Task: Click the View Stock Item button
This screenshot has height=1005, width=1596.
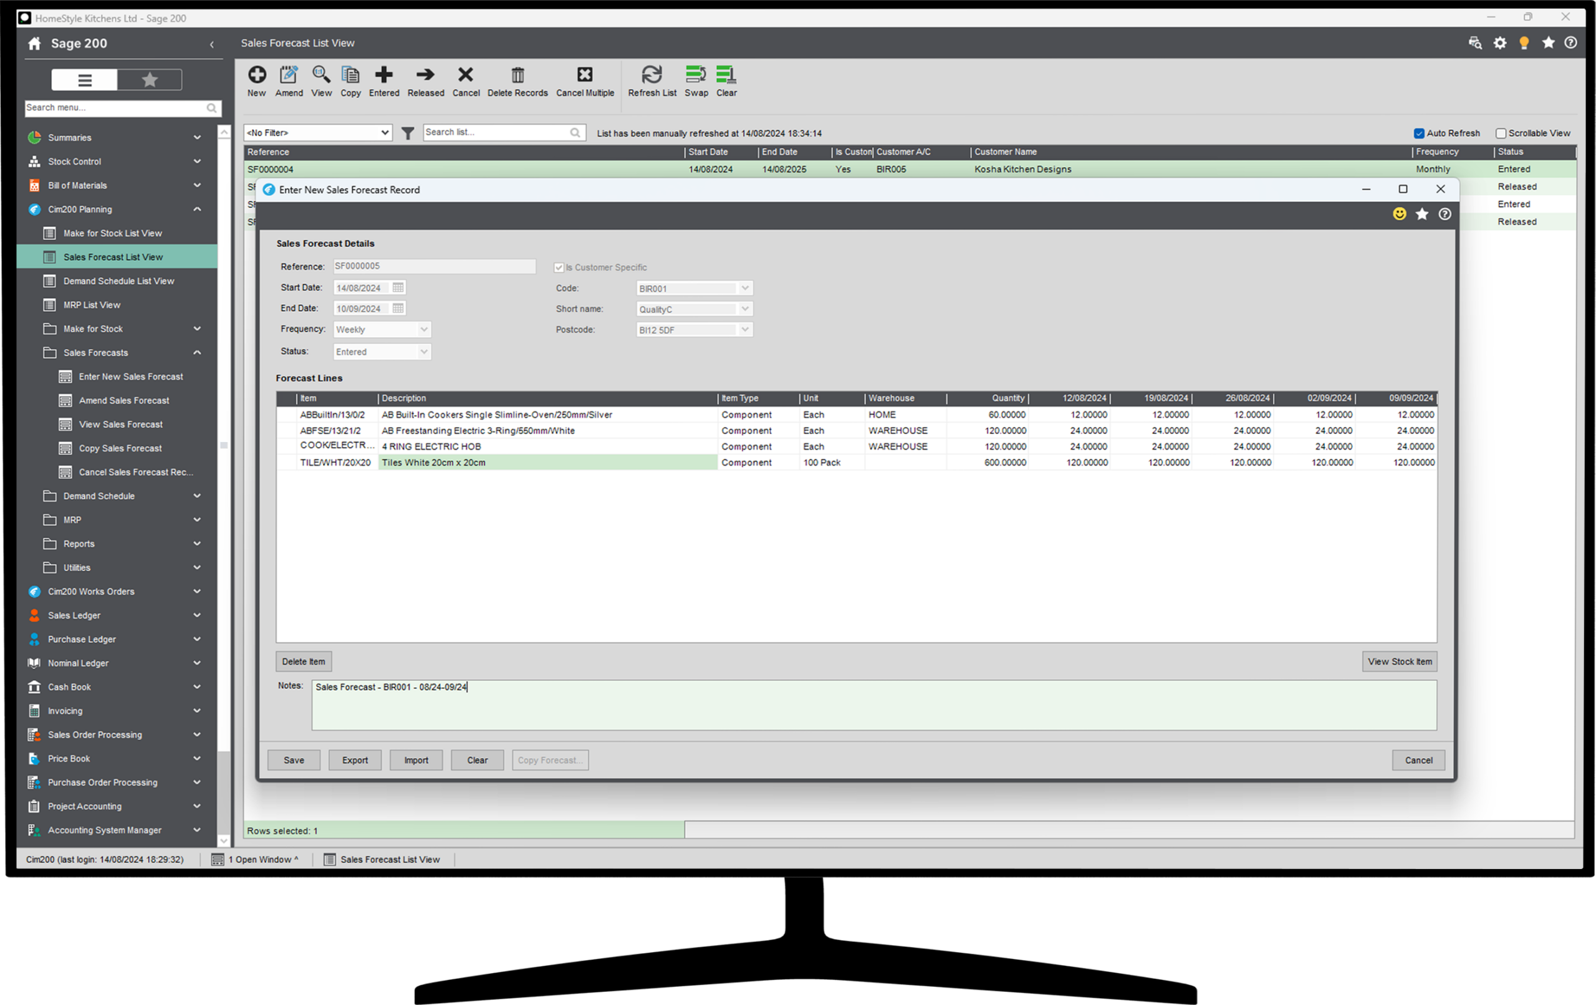Action: (1399, 661)
